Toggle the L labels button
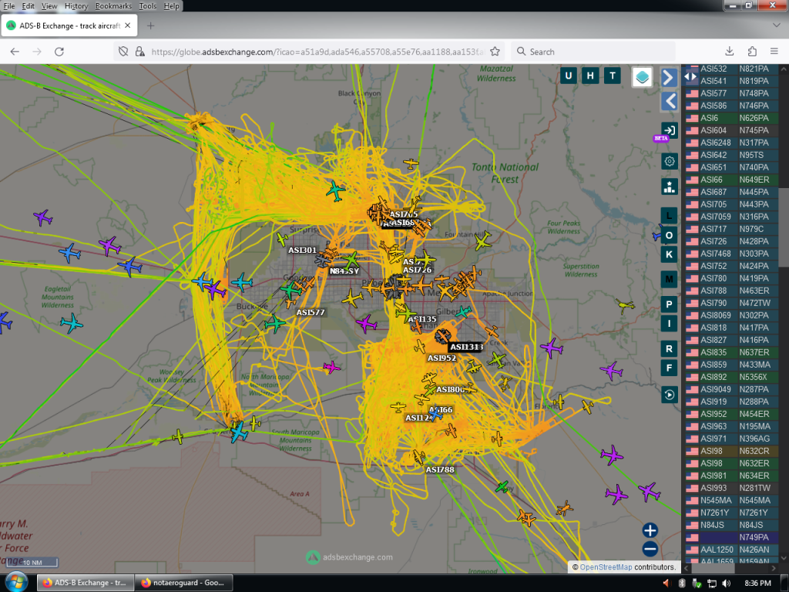The image size is (789, 592). [670, 216]
